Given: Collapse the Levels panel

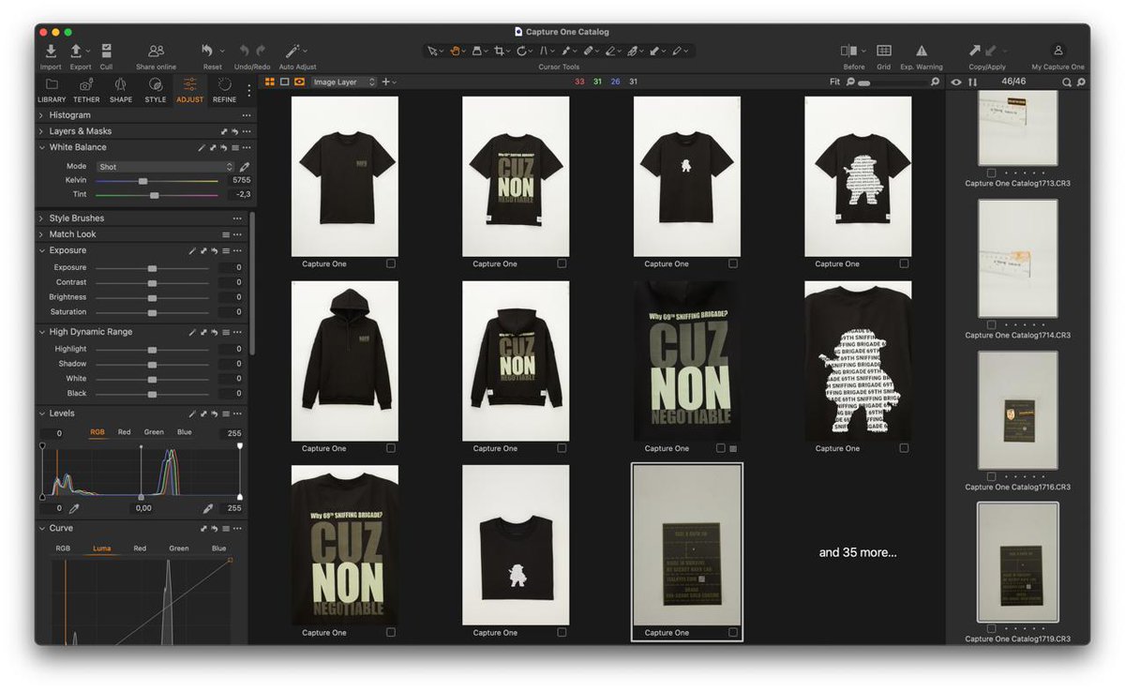Looking at the screenshot, I should 41,413.
